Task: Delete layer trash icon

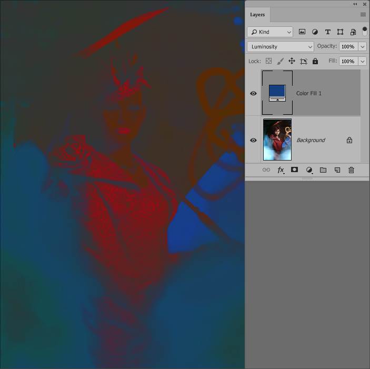Action: (351, 170)
